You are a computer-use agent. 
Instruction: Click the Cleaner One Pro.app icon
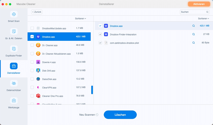[38, 96]
